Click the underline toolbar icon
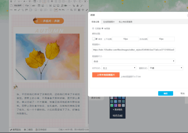 pos(19,1)
